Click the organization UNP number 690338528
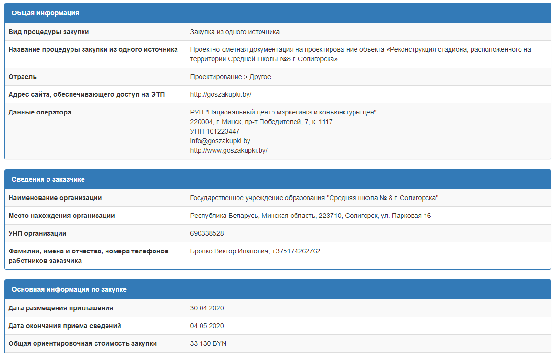The height and width of the screenshot is (353, 556). (207, 233)
